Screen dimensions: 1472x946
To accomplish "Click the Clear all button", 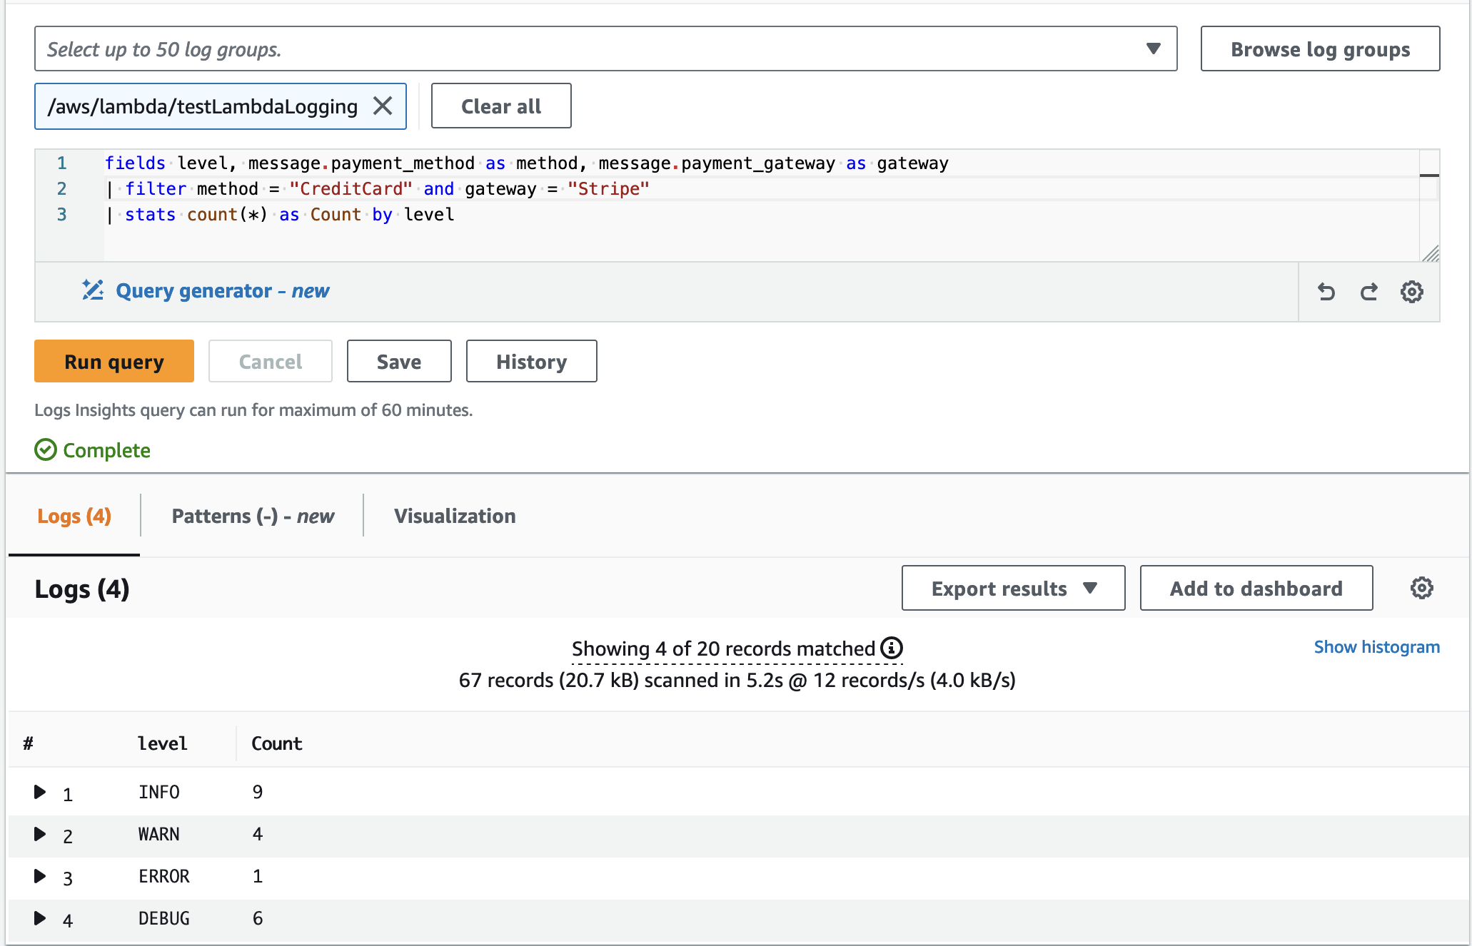I will (x=501, y=106).
